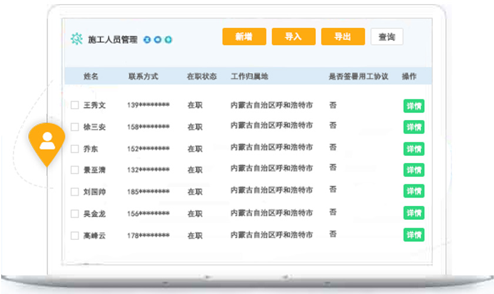Check the box in the 132******** row
This screenshot has width=494, height=294.
[75, 170]
